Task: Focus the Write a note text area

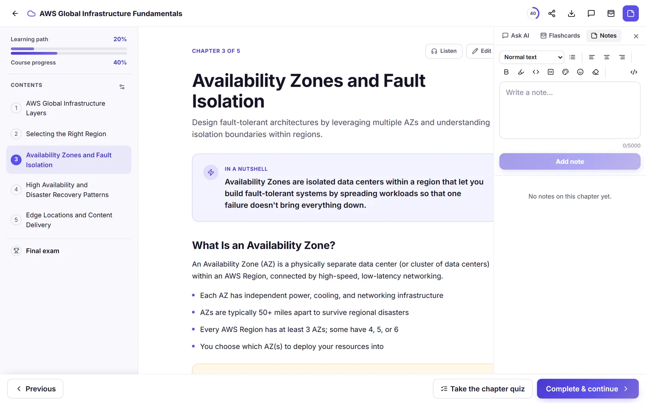Action: pos(570,110)
